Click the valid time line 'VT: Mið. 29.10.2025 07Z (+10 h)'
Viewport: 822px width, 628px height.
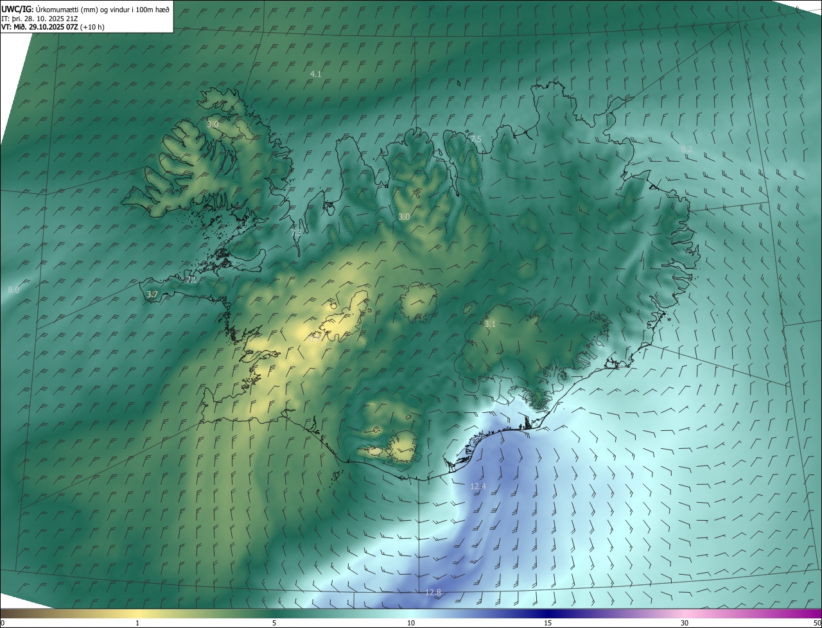(53, 27)
